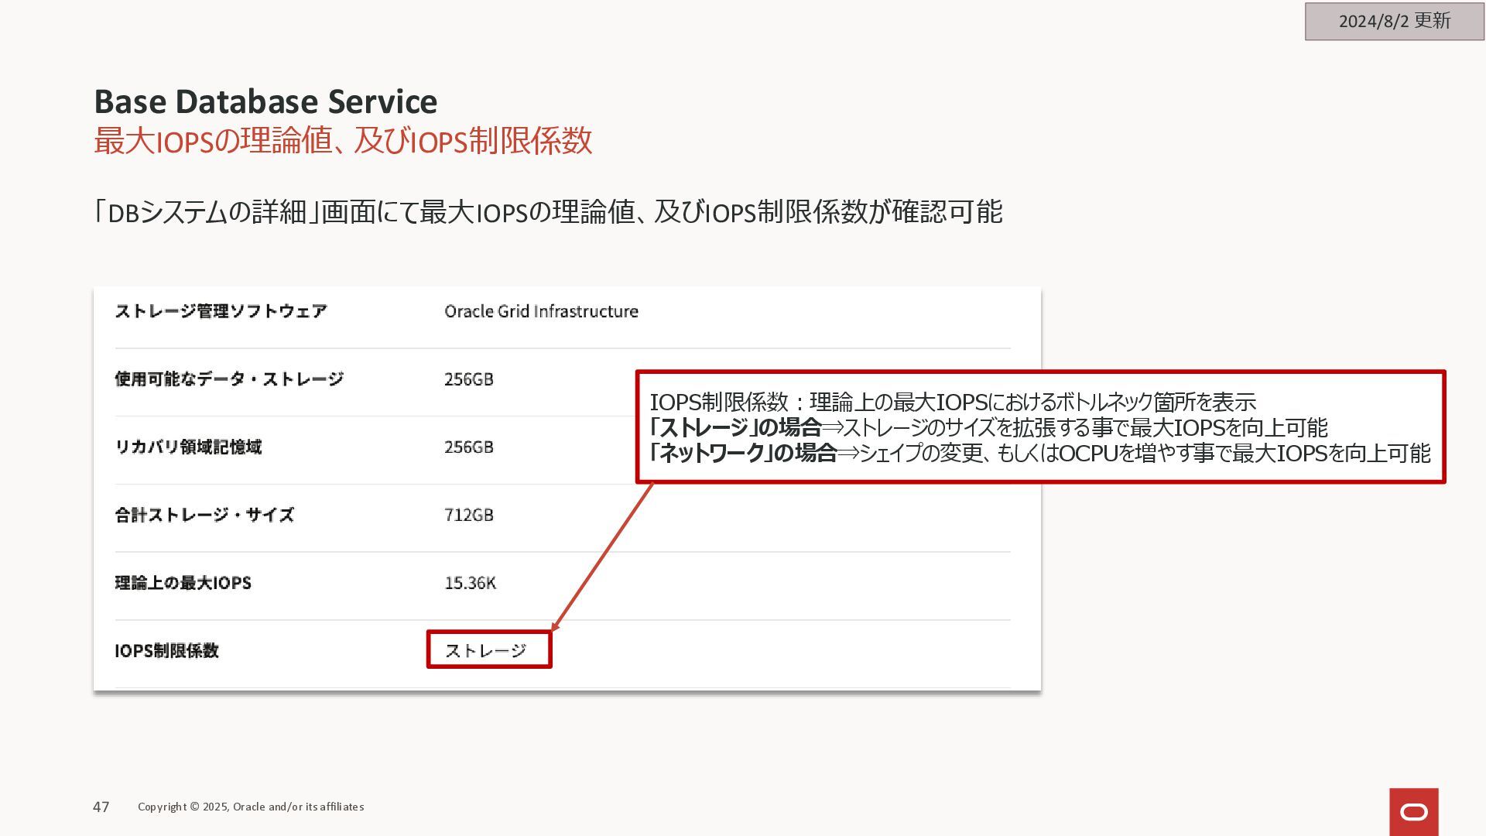Click the '使用可能なデータ・ストレージ' label

coord(229,379)
